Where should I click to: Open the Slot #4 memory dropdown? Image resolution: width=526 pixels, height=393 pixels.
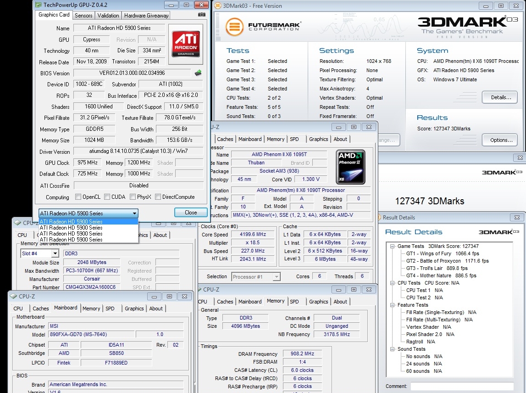pos(55,253)
